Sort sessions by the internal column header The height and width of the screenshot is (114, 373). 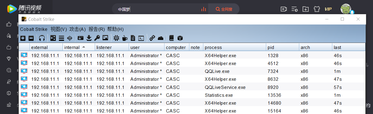(x=79, y=47)
